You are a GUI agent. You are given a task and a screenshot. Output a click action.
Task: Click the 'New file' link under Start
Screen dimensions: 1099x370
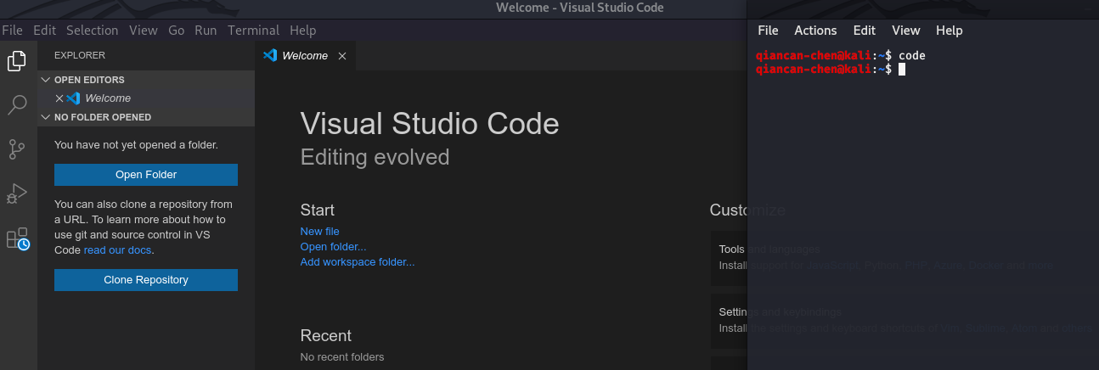[x=319, y=232]
